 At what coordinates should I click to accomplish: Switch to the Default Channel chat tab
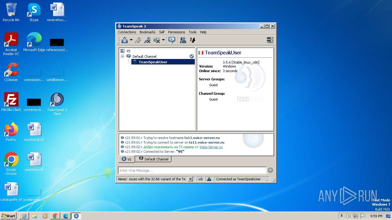[x=153, y=159]
